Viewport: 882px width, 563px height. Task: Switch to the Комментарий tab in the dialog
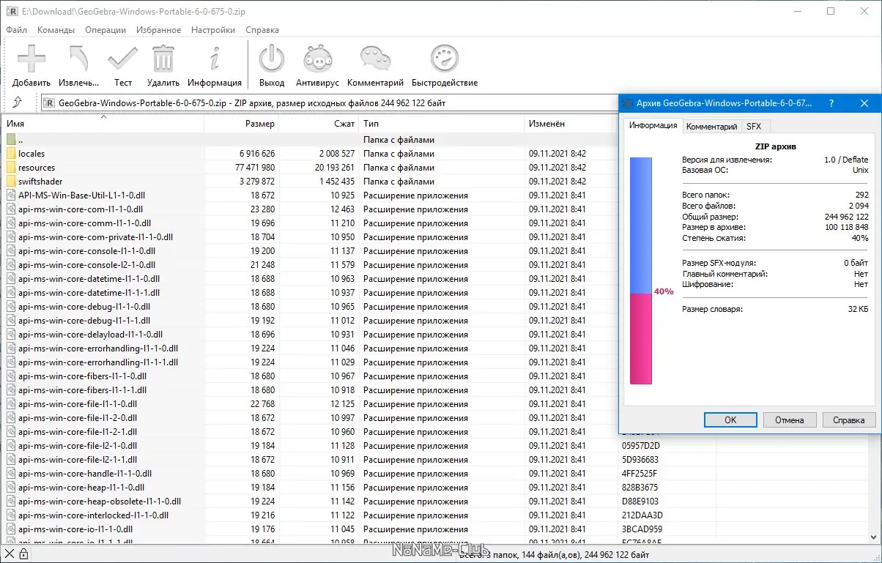[711, 127]
